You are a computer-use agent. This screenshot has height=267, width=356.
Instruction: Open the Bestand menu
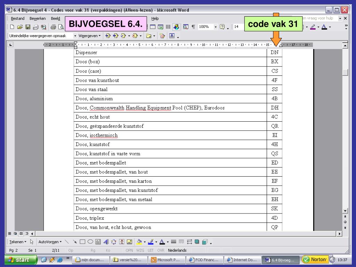pos(18,19)
